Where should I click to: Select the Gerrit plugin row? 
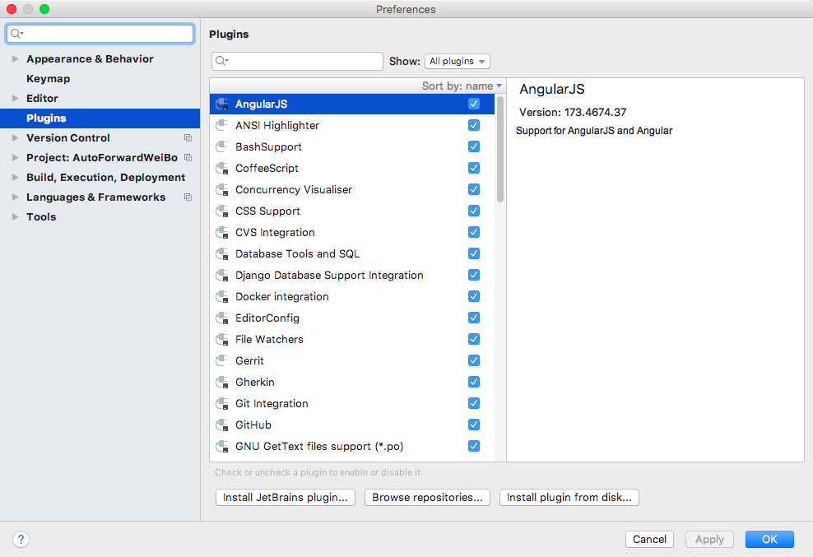click(352, 361)
